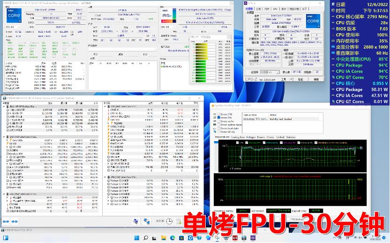The image size is (390, 243).
Task: Click the CPU-Z title bar logo icon
Action: (246, 3)
